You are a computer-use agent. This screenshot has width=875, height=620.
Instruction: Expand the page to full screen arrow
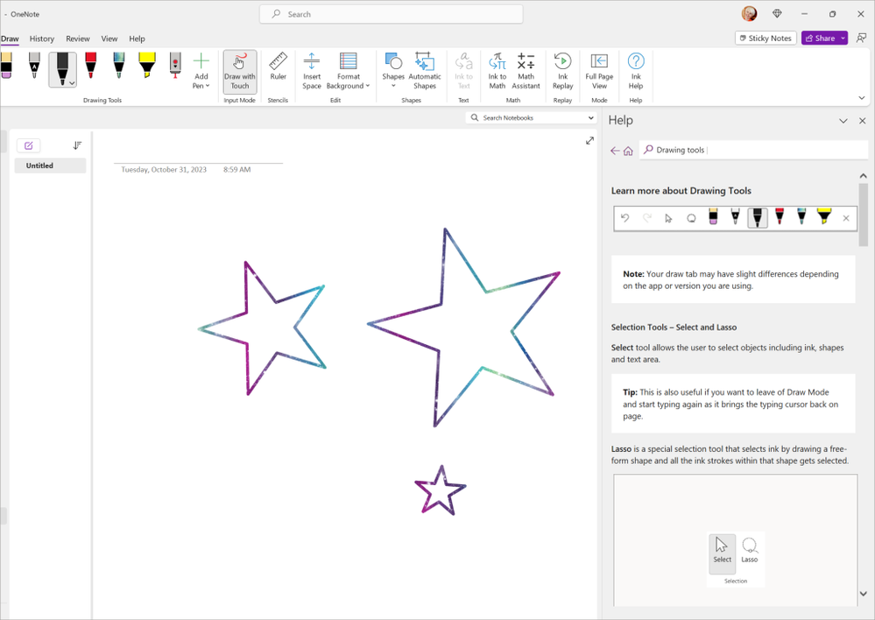click(589, 141)
